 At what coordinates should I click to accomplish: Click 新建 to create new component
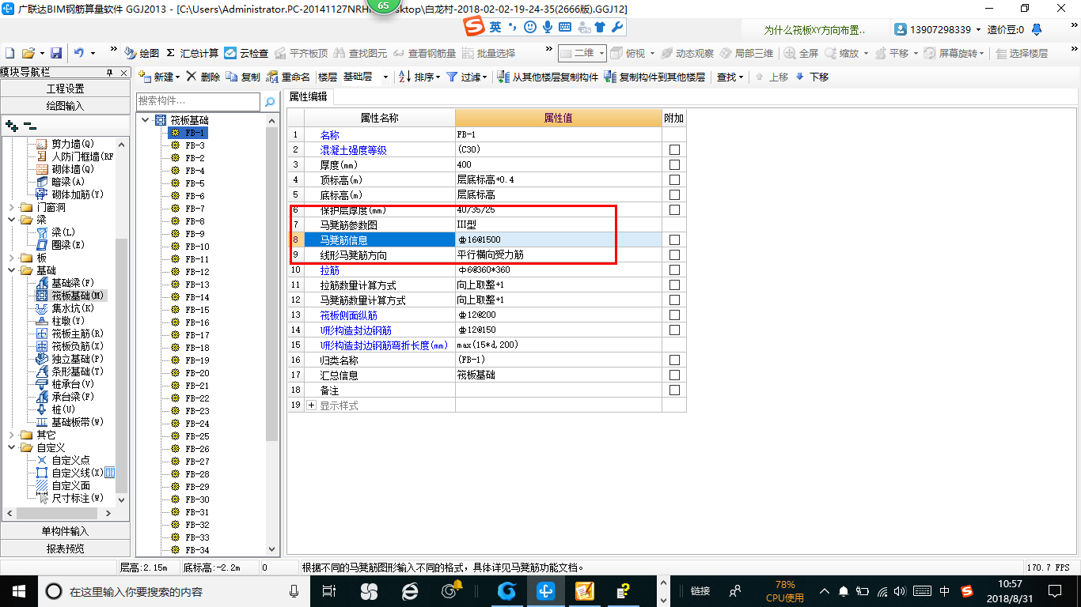160,77
